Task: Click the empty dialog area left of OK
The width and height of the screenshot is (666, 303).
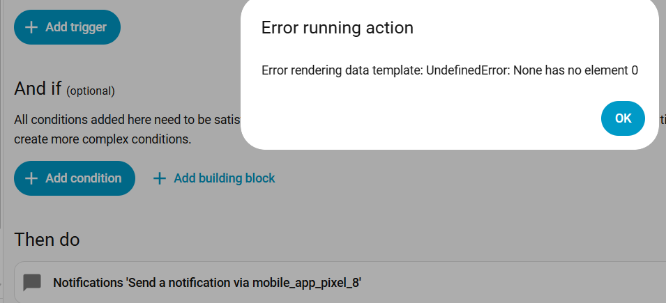Action: coord(418,118)
